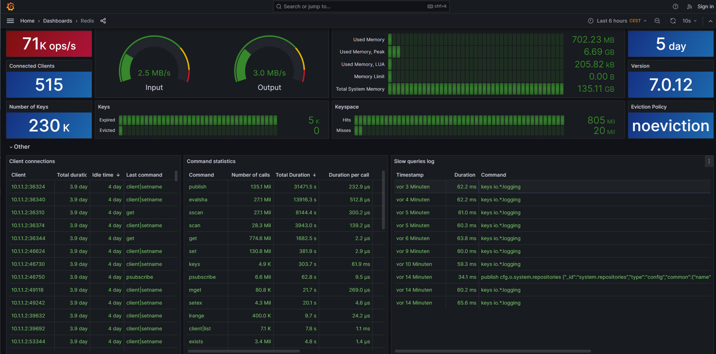
Task: Click the share dashboard icon
Action: [103, 21]
